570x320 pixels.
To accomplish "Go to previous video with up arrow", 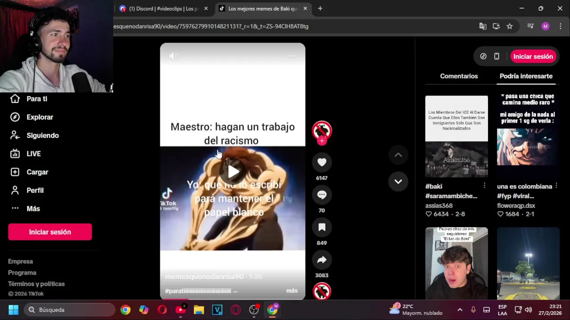I will point(398,155).
